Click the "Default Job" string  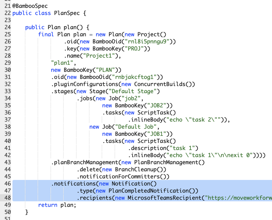[136, 127]
